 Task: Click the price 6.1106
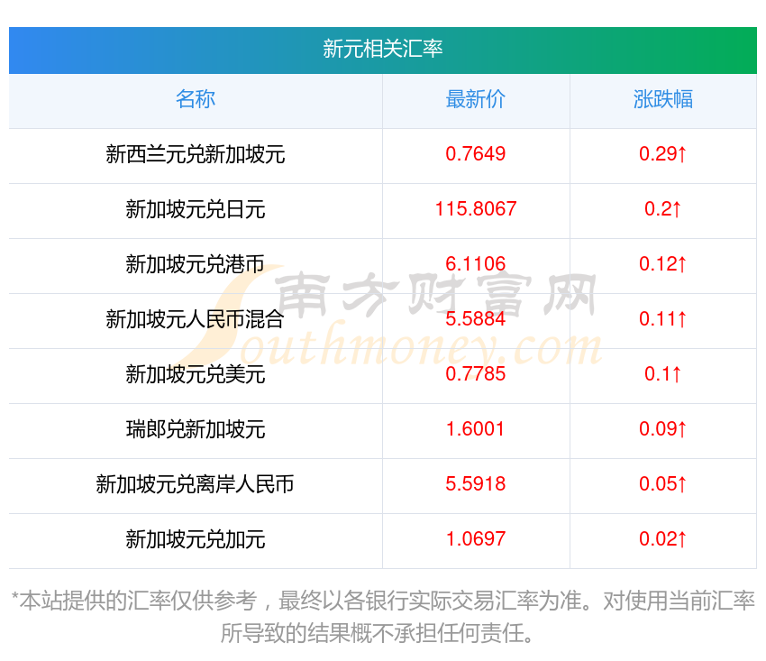pos(475,264)
